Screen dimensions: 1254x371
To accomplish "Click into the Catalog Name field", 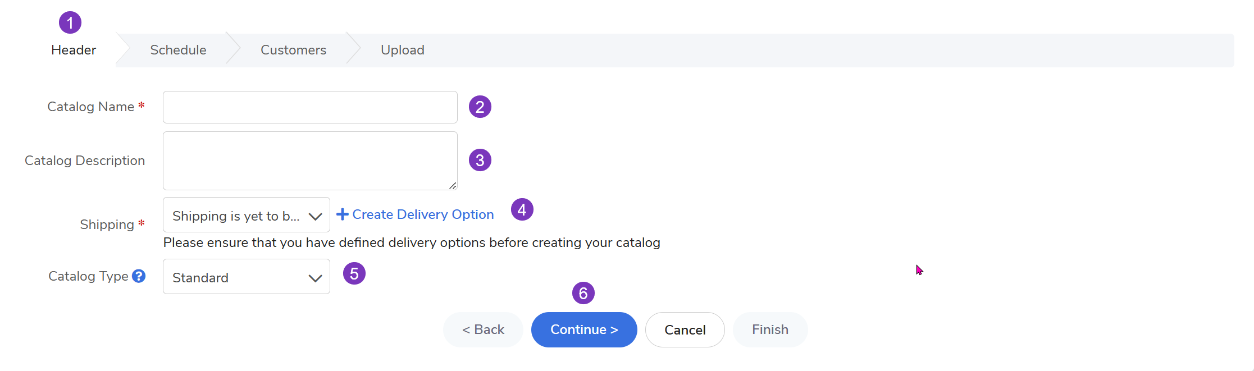I will pyautogui.click(x=310, y=107).
